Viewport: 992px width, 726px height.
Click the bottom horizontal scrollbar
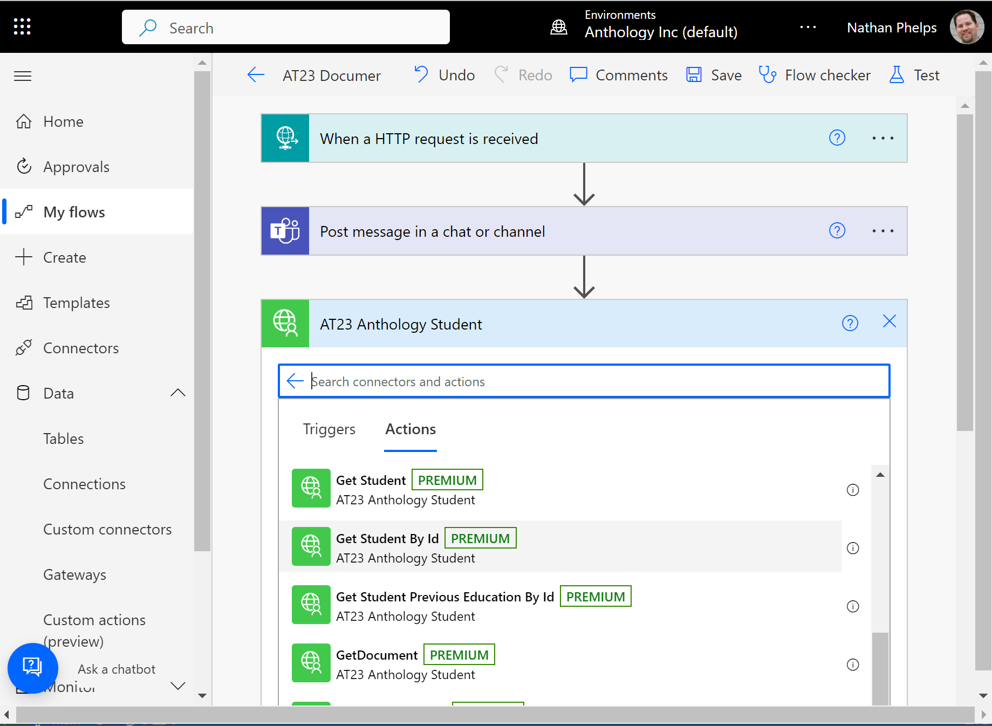click(495, 715)
